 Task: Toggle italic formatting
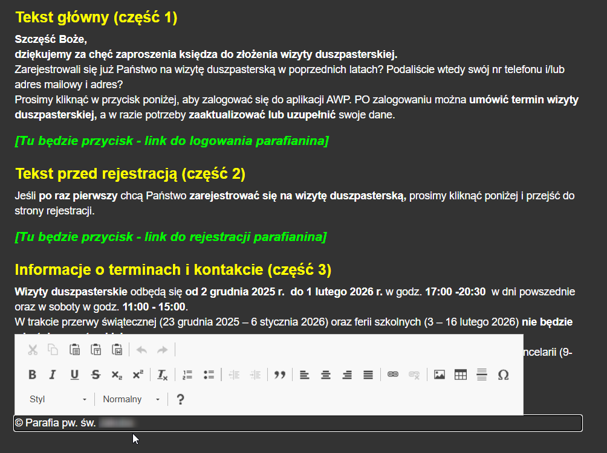[53, 375]
